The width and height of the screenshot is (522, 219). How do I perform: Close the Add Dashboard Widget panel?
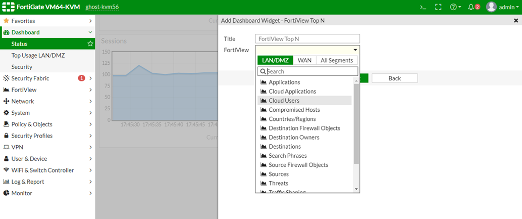pos(515,21)
